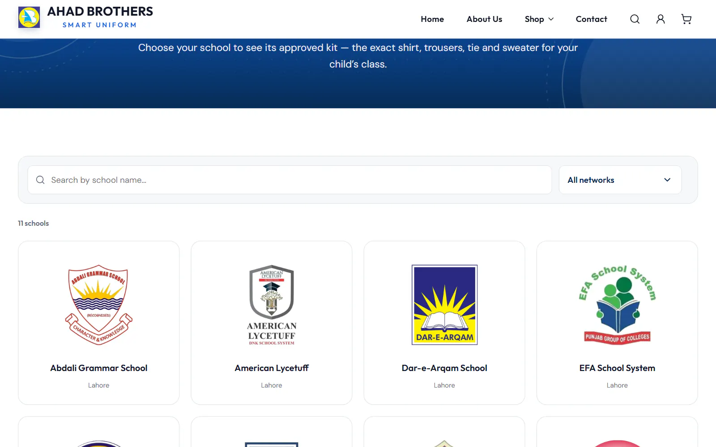
Task: Open American Lycetuff title link
Action: (x=272, y=368)
